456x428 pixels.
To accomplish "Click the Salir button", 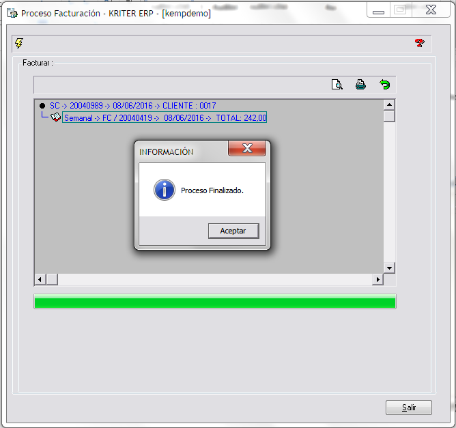I will pos(409,408).
